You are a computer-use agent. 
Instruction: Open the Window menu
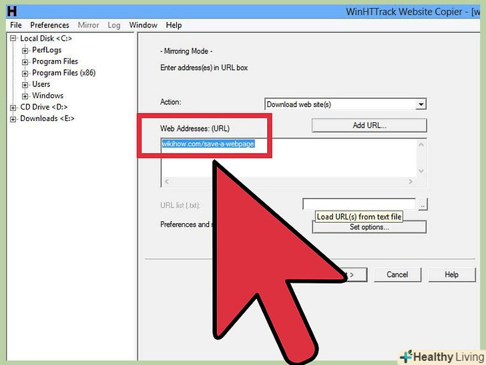pyautogui.click(x=143, y=25)
